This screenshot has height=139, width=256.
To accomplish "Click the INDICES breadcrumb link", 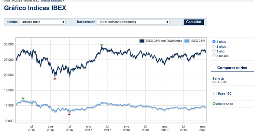I will point(17,1).
